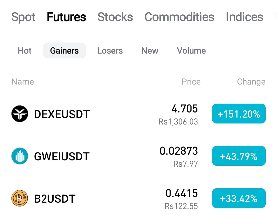This screenshot has width=277, height=219.
Task: Switch to the Commodities tab
Action: click(x=179, y=17)
